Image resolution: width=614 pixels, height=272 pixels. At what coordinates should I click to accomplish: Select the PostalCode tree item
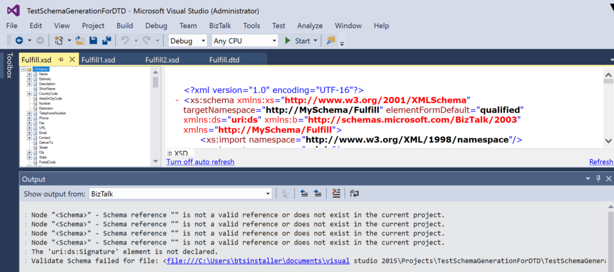[47, 162]
